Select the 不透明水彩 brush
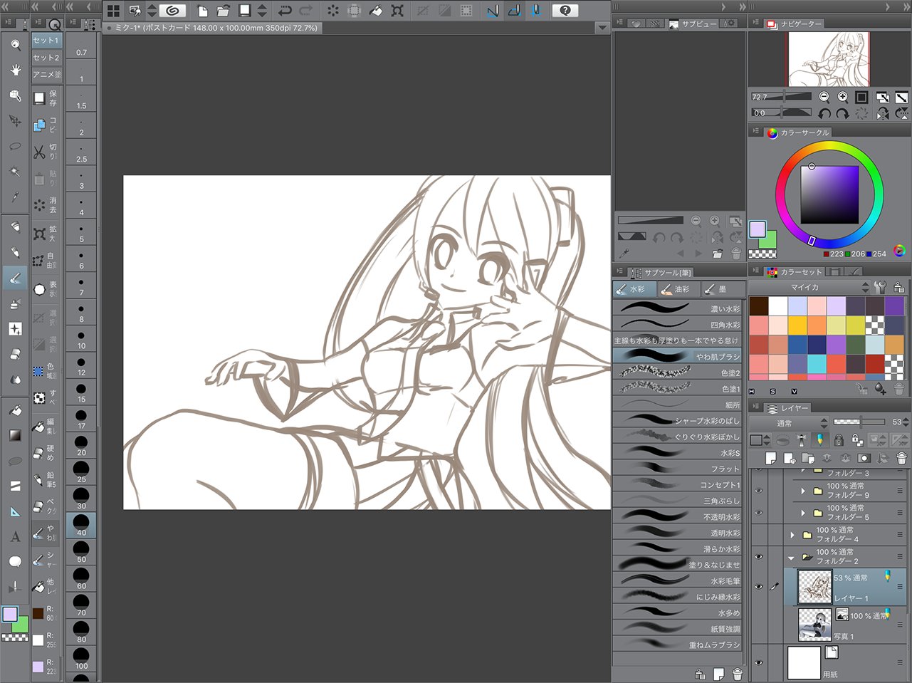Screen dimensions: 912x683 pos(678,516)
